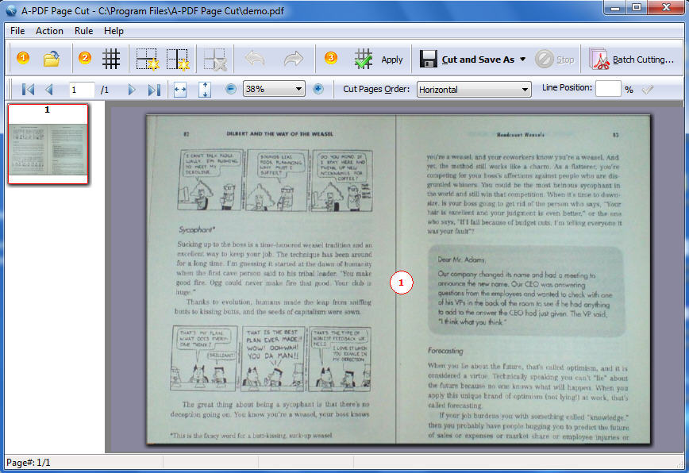Image resolution: width=689 pixels, height=473 pixels.
Task: Click the Batch Cutting button
Action: [x=633, y=60]
